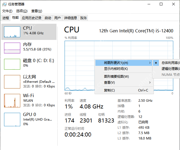Click the vEthernet (Default ... label
Viewport: 180px width, 150px height.
click(x=39, y=82)
